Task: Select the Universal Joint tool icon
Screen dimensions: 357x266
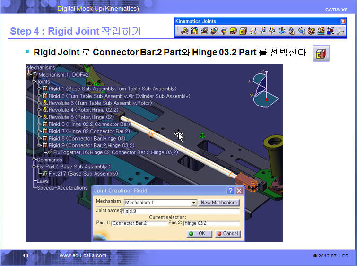Action: click(x=292, y=31)
